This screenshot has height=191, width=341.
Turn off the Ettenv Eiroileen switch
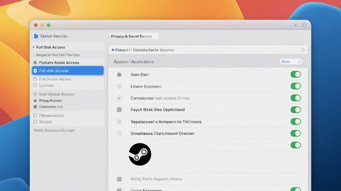tap(296, 86)
